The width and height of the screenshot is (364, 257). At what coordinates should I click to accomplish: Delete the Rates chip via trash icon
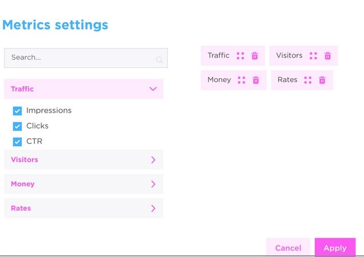coord(322,81)
